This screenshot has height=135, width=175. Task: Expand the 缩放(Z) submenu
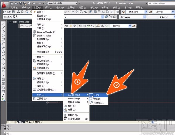(x=48, y=25)
